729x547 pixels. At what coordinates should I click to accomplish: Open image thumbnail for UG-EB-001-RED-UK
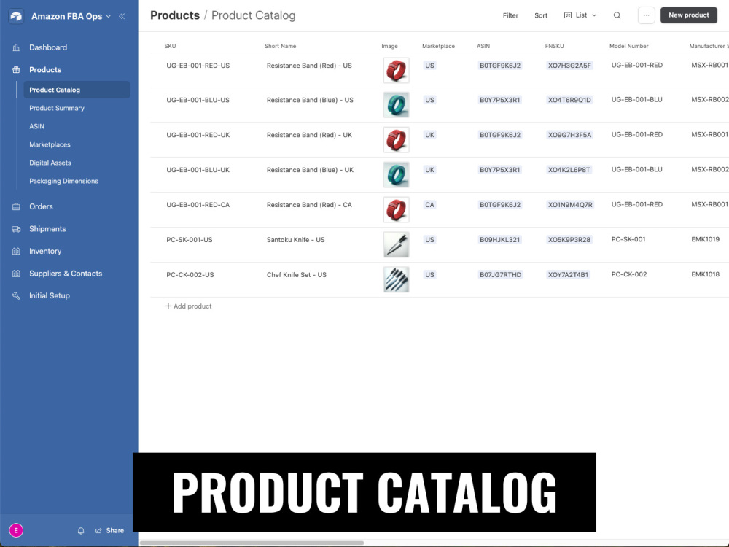(396, 139)
